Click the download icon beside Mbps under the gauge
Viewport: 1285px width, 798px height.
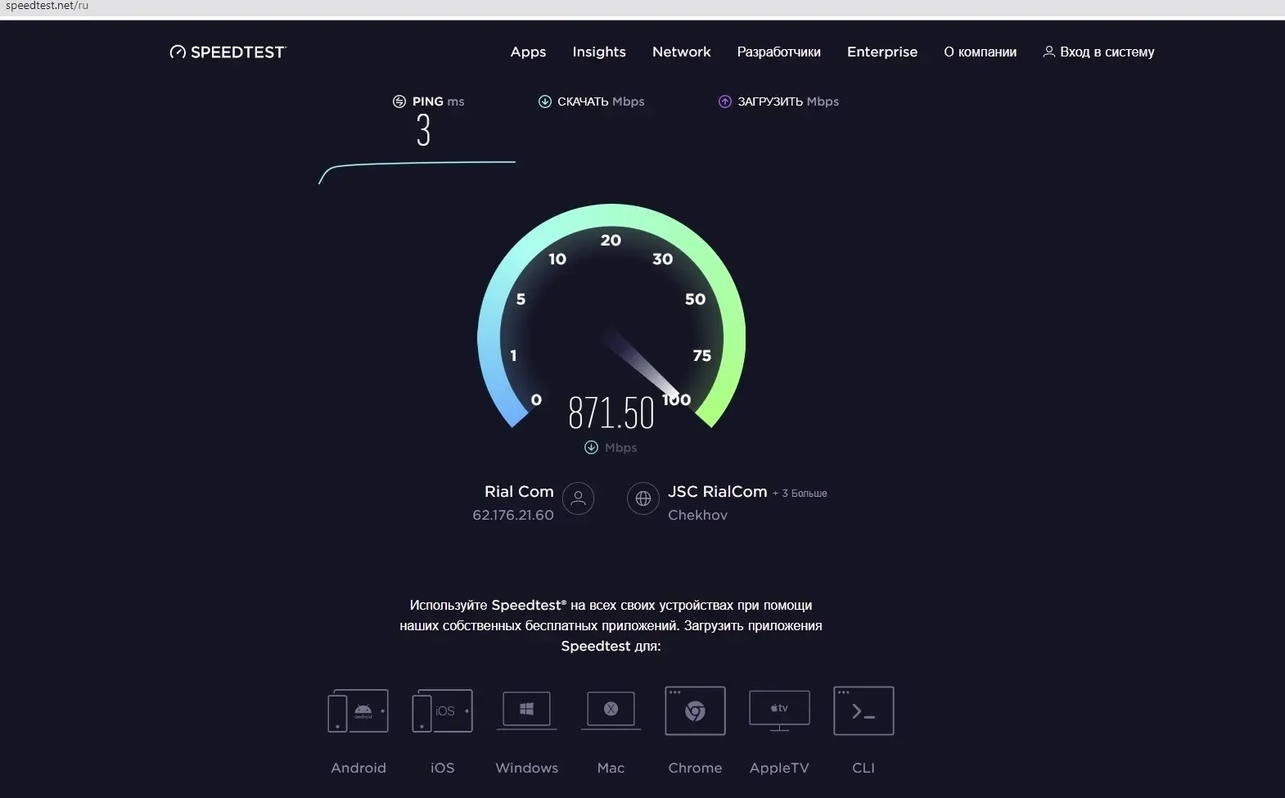tap(591, 448)
